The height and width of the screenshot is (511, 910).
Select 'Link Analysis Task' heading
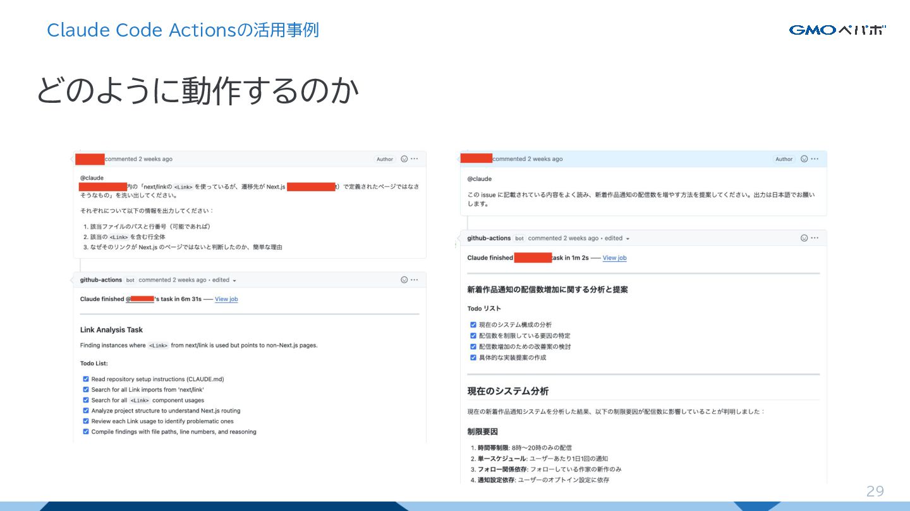[x=111, y=329]
